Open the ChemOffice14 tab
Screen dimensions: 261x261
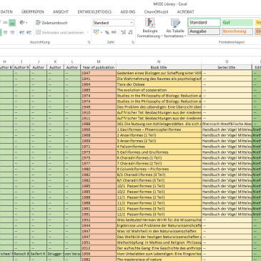coord(156,11)
